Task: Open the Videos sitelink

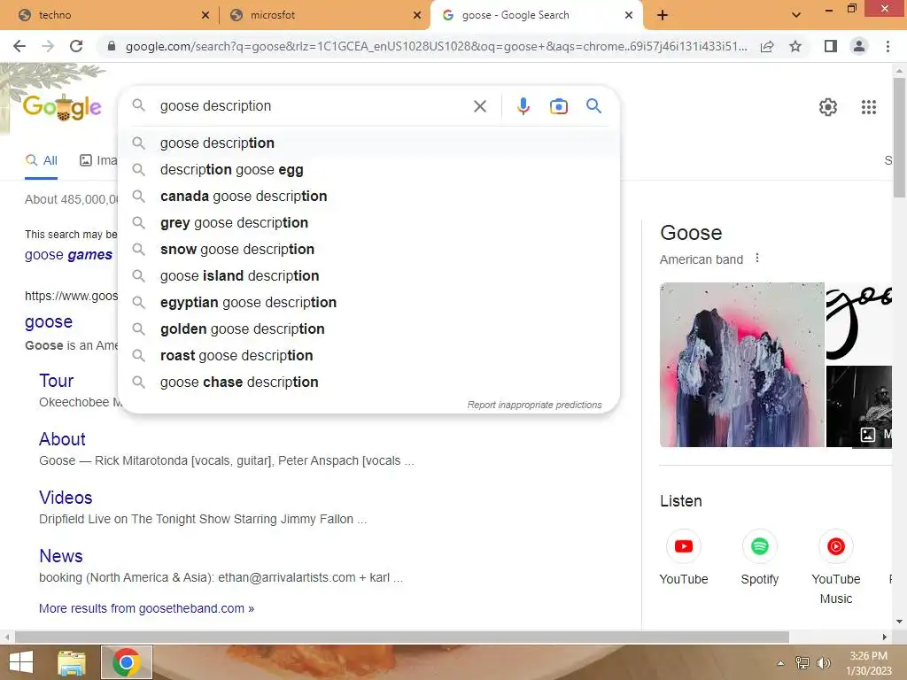Action: click(x=66, y=498)
